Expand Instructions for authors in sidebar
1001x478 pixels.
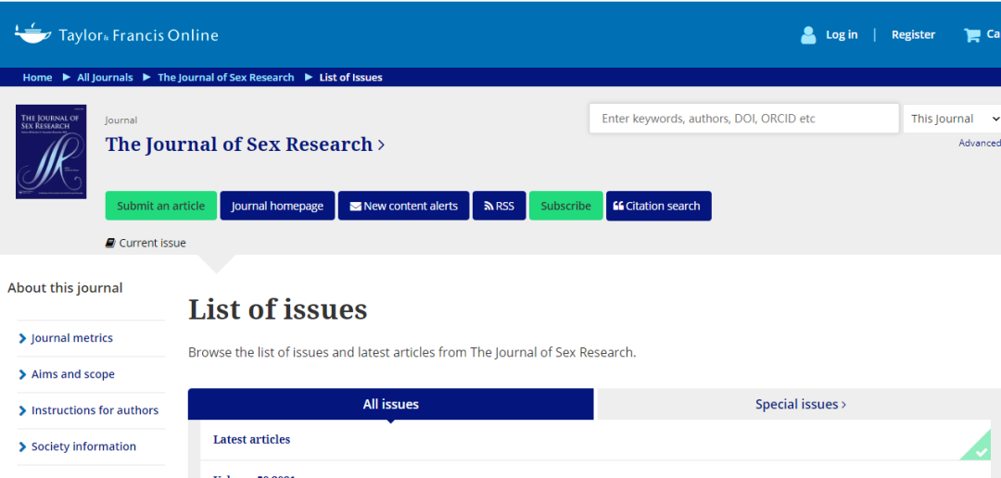pos(95,410)
